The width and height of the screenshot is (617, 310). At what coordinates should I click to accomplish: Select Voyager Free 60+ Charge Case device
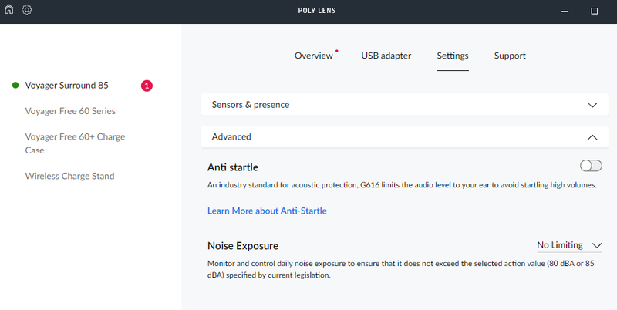point(75,143)
